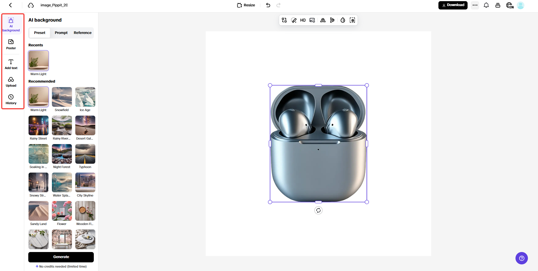This screenshot has height=271, width=538.
Task: Select the City Skyline background preset
Action: pos(85,182)
